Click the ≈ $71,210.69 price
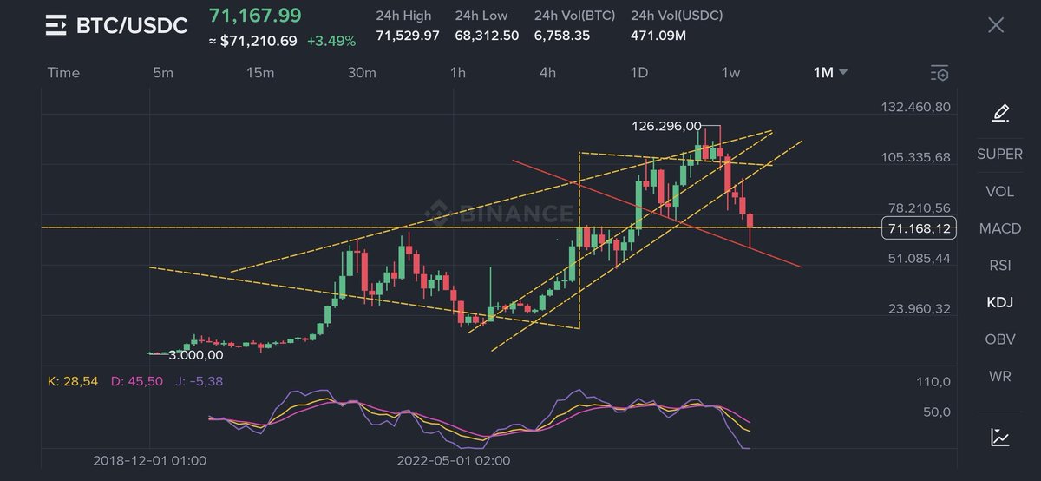This screenshot has height=481, width=1041. pos(252,41)
